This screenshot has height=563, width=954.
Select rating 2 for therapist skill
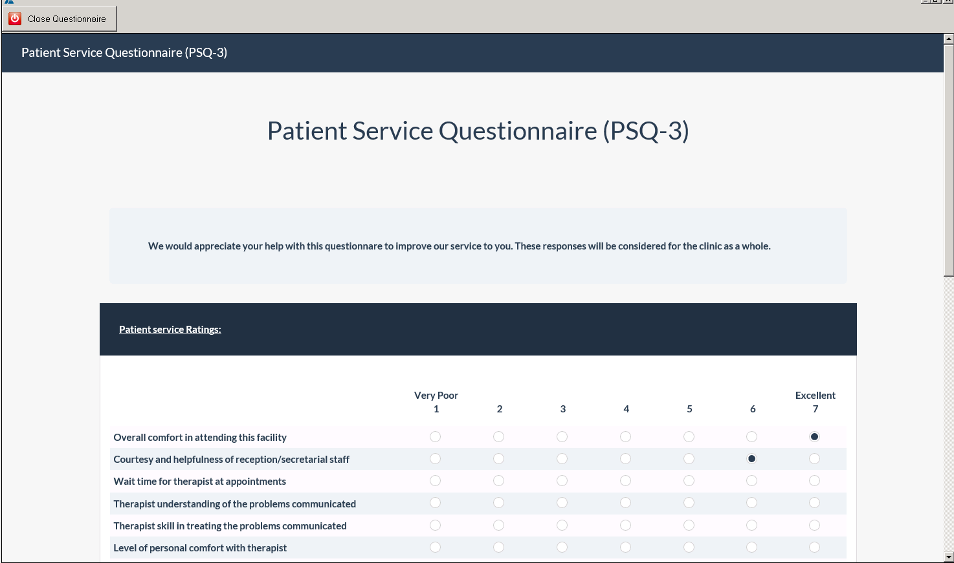coord(498,525)
